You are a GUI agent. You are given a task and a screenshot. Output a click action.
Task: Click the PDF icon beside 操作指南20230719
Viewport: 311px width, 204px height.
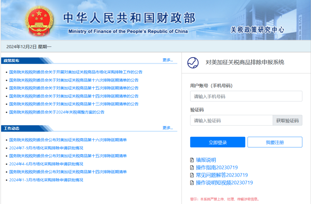192,167
